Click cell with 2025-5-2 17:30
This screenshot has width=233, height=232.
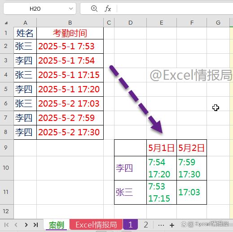point(70,132)
